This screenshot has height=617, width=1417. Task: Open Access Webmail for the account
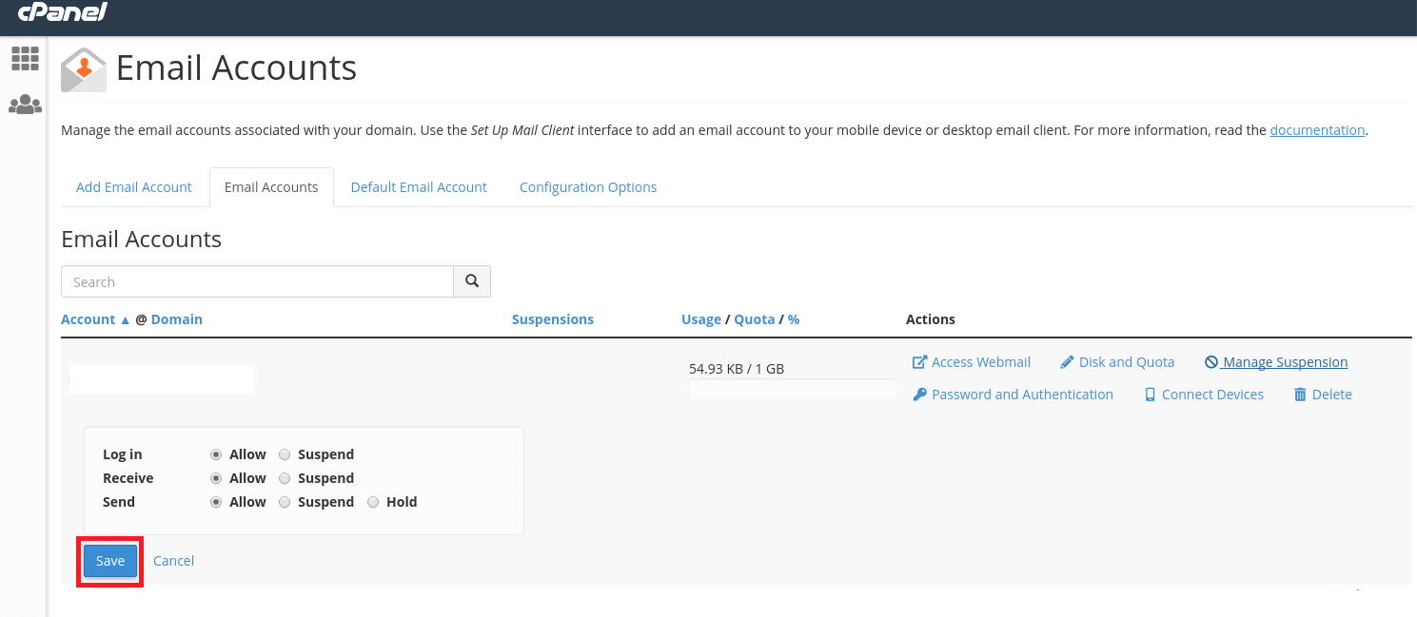point(972,362)
